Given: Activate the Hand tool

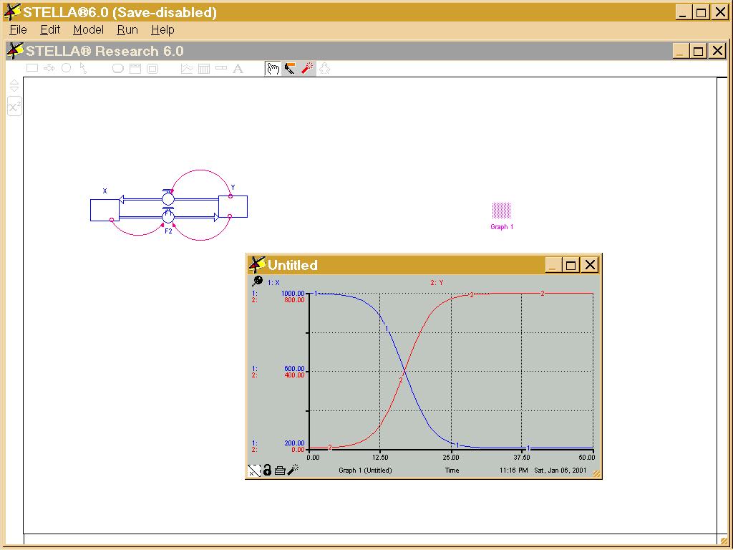Looking at the screenshot, I should coord(273,69).
